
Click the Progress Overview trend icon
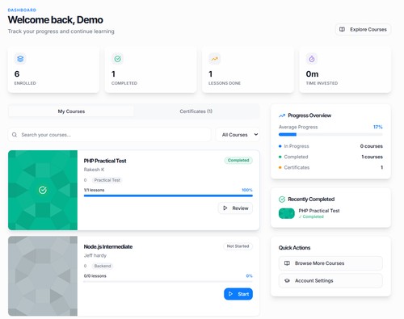[x=282, y=115]
